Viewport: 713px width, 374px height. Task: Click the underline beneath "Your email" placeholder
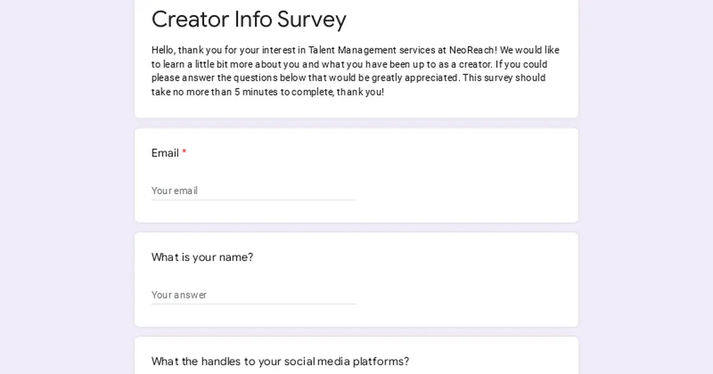click(253, 200)
